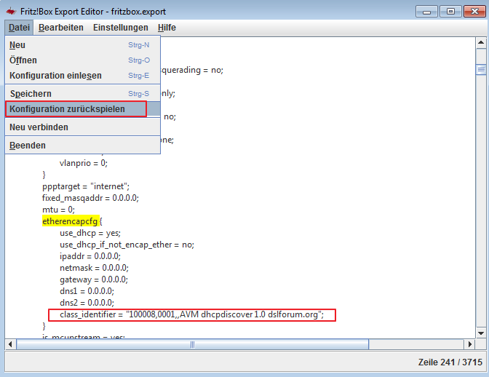Click Beenden to exit the editor
Screen dimensions: 489x377
pos(28,146)
